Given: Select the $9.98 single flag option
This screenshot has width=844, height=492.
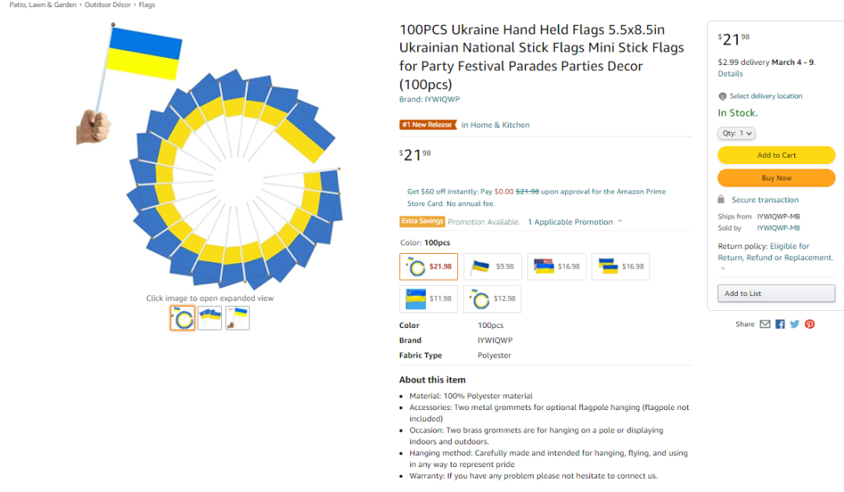Looking at the screenshot, I should pyautogui.click(x=492, y=266).
